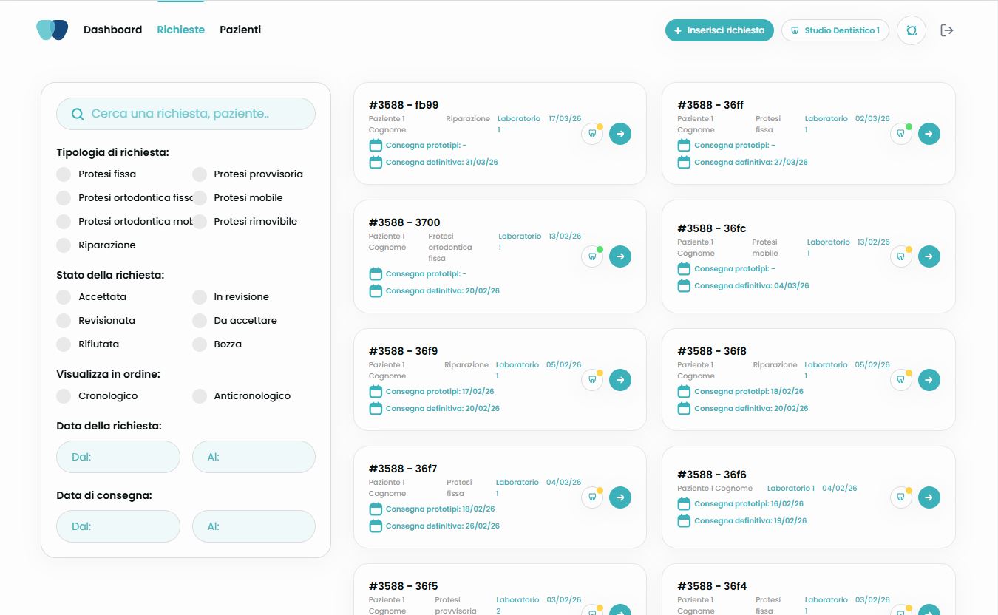The image size is (998, 615).
Task: Click the tooth icon on card #3588 - 36ff
Action: pos(901,134)
